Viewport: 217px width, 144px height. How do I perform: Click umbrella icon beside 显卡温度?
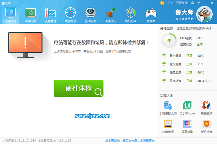click(x=164, y=56)
